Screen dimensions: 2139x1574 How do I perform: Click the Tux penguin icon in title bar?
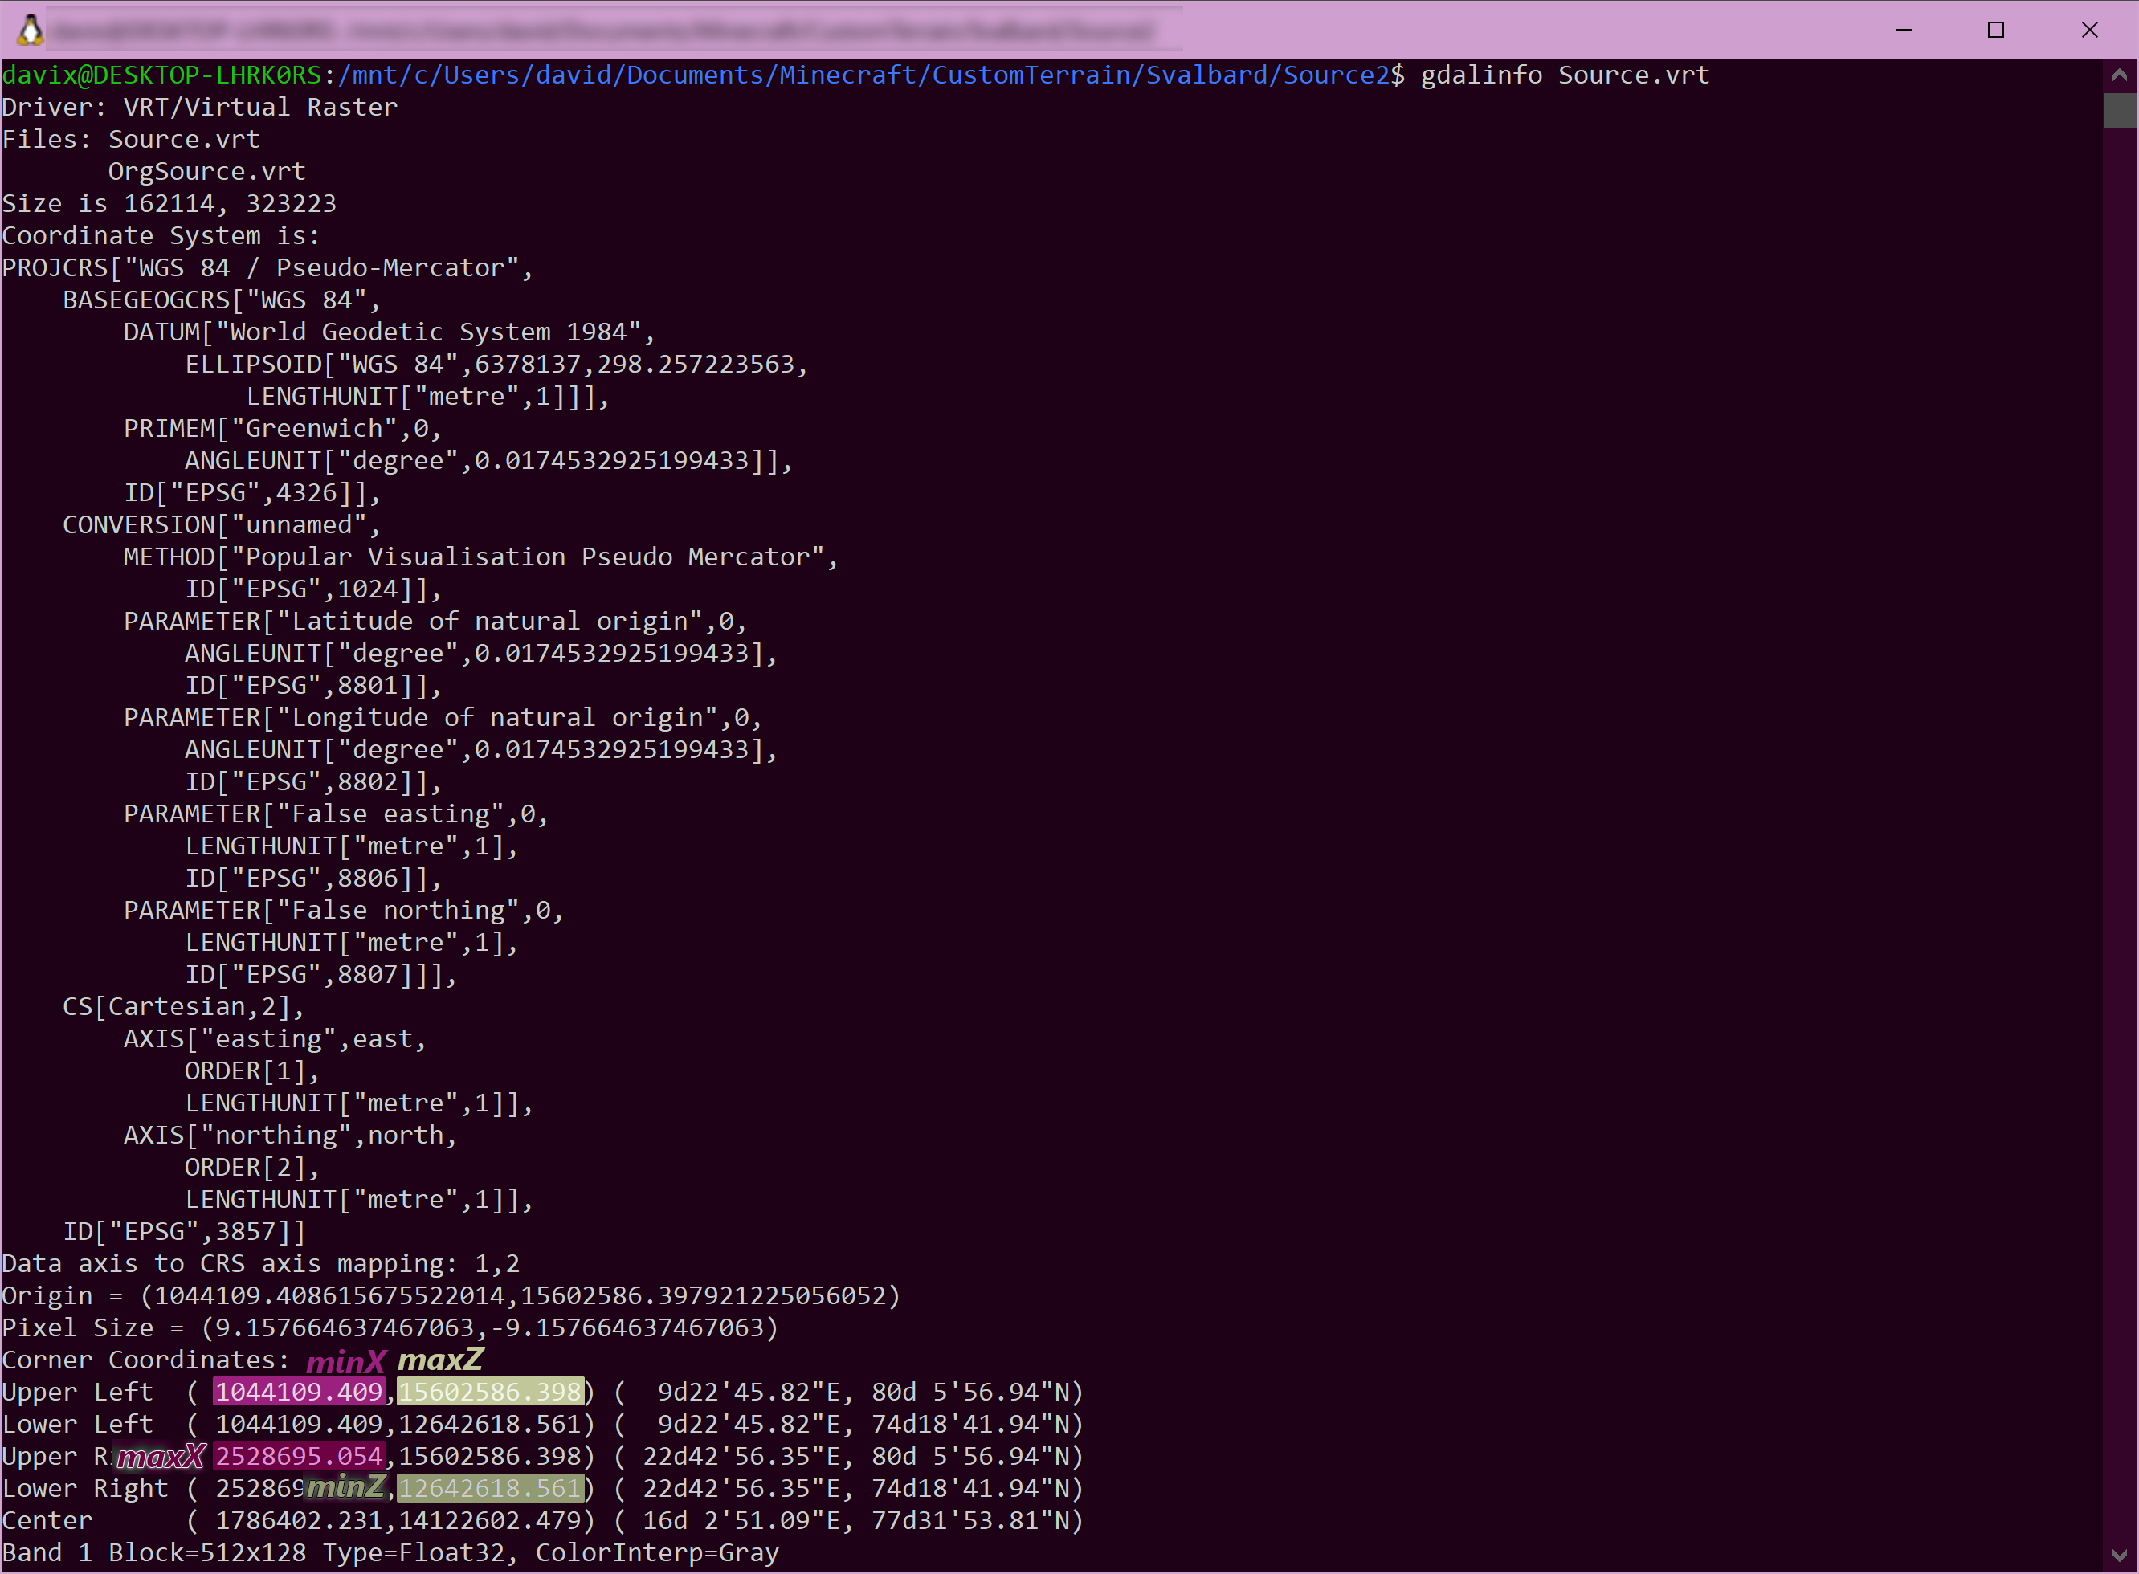coord(31,30)
